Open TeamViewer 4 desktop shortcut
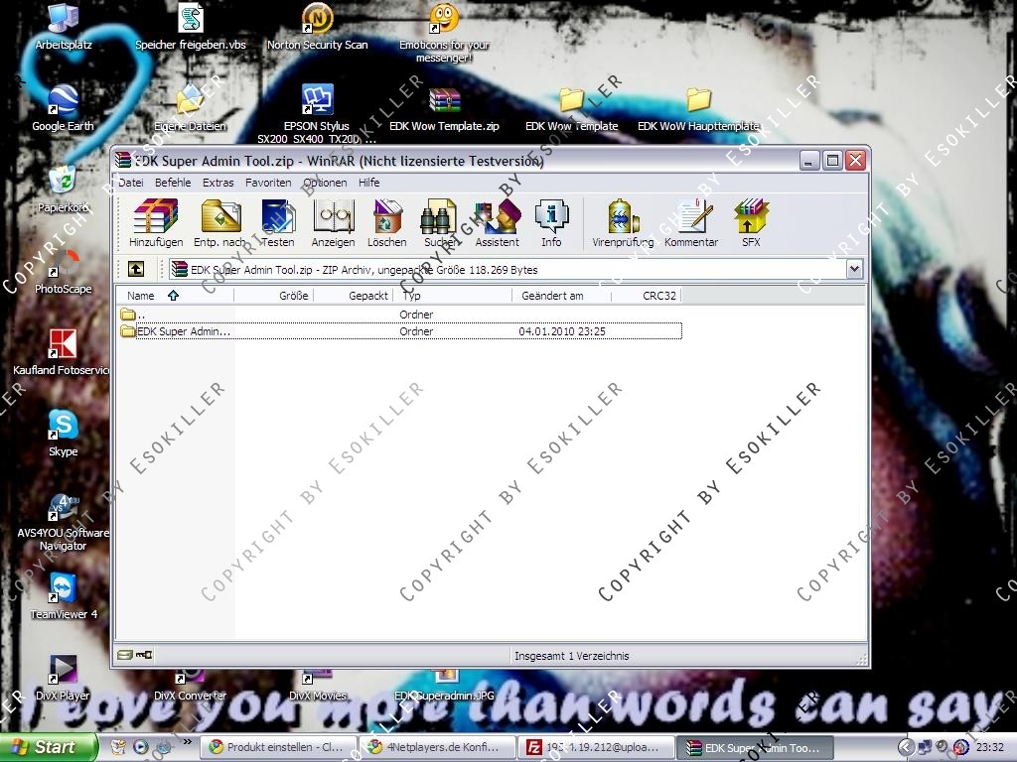Viewport: 1017px width, 762px height. (63, 596)
